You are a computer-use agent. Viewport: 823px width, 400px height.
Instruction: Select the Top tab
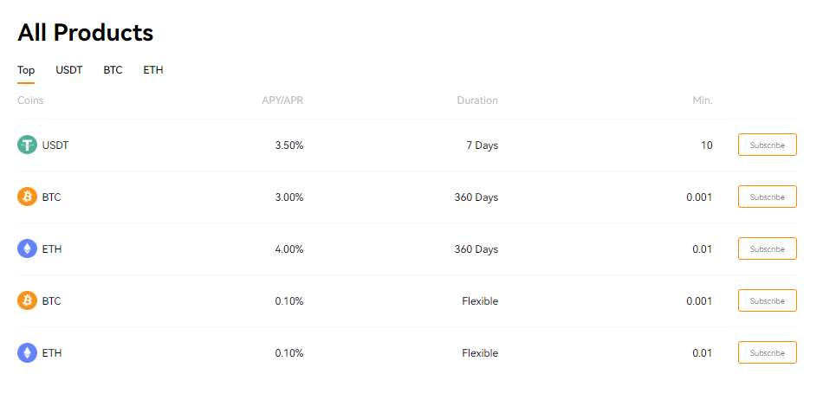26,70
